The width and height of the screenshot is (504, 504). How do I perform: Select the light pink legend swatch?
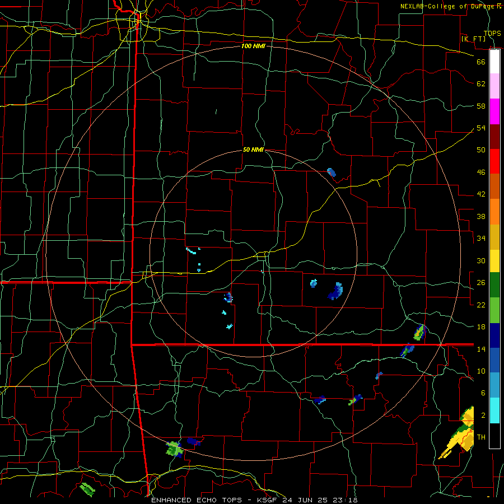pos(494,86)
